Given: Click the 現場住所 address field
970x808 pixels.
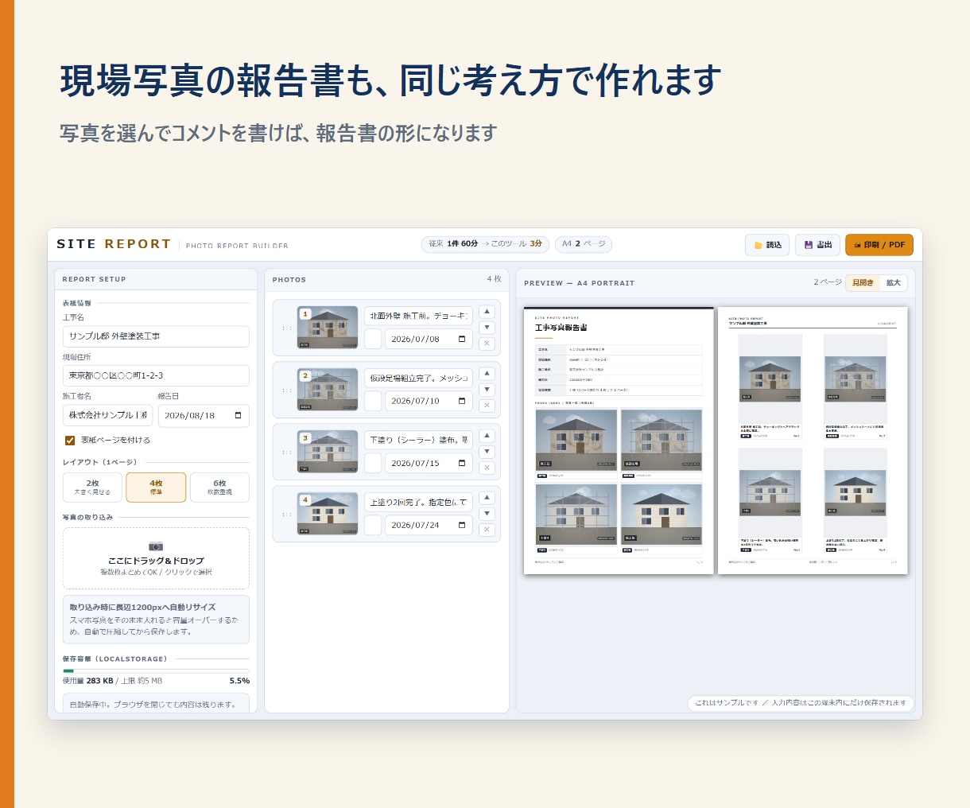Looking at the screenshot, I should tap(156, 375).
